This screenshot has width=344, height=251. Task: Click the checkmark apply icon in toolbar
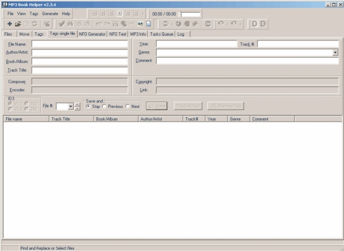point(62,24)
